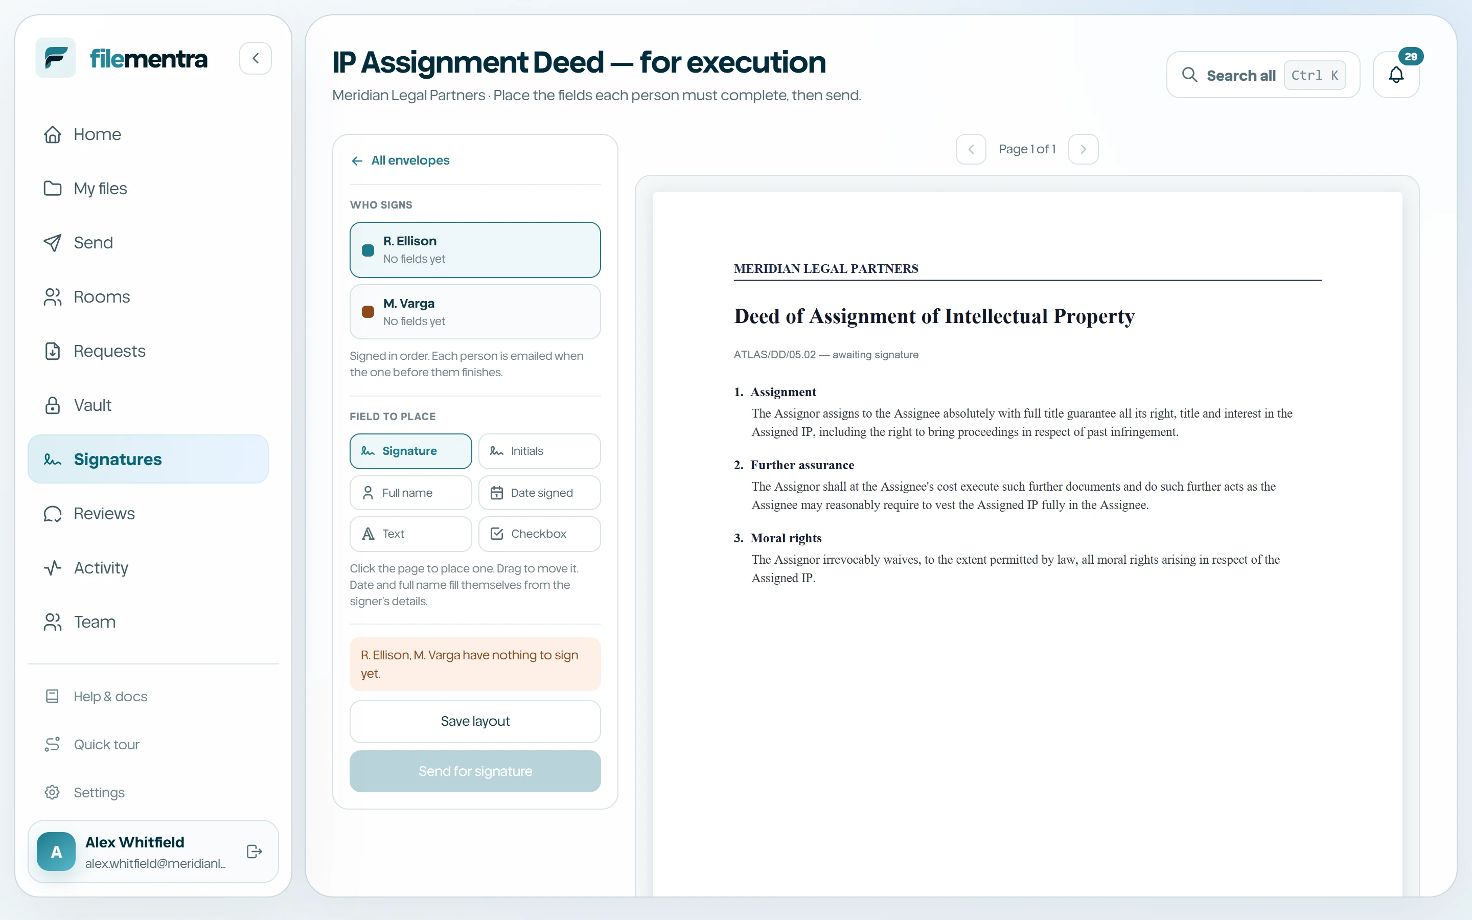The width and height of the screenshot is (1472, 920).
Task: Open the Home section
Action: click(148, 134)
